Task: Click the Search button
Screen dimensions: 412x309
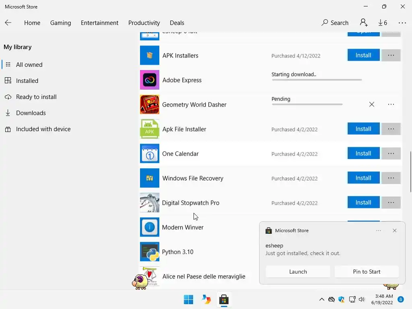Action: (x=335, y=23)
